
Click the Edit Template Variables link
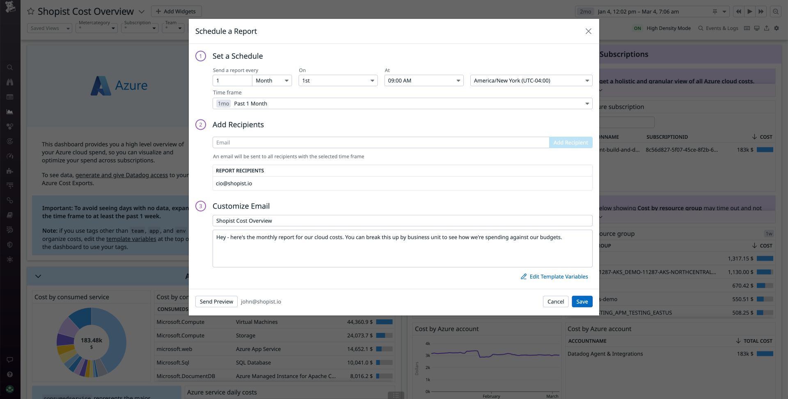point(554,276)
